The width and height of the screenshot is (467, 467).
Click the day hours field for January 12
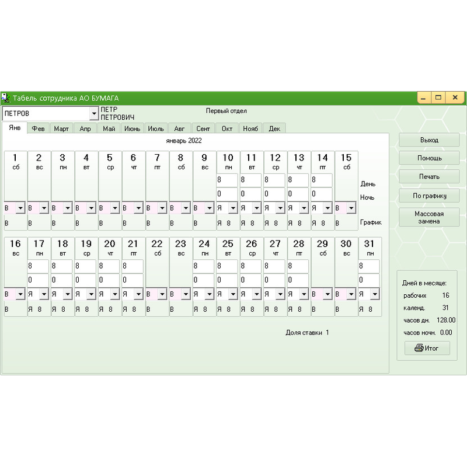click(274, 180)
